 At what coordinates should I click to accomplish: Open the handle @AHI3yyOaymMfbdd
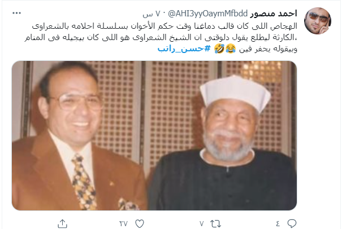(x=208, y=14)
